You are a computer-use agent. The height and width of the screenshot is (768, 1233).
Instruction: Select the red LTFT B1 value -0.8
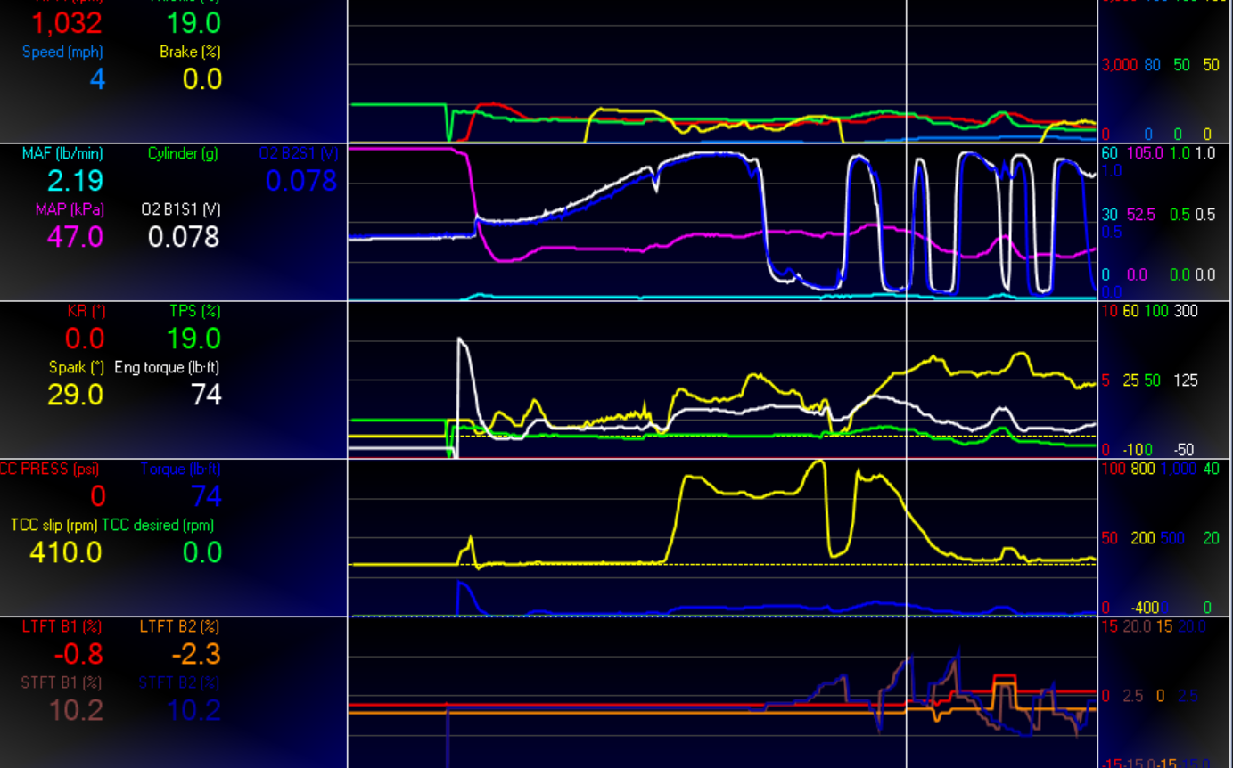click(78, 654)
